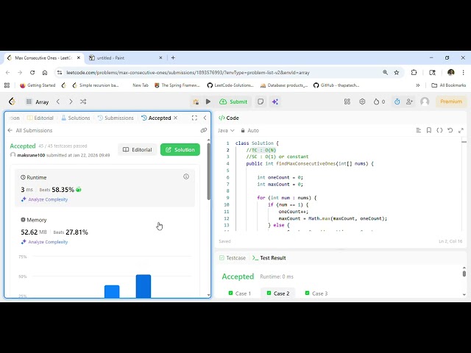
Task: Click the code editor vertical scrollbar
Action: point(464,141)
